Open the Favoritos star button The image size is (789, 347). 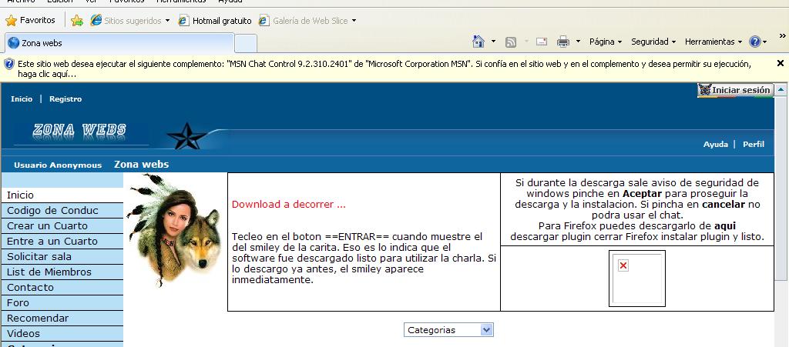pyautogui.click(x=30, y=21)
